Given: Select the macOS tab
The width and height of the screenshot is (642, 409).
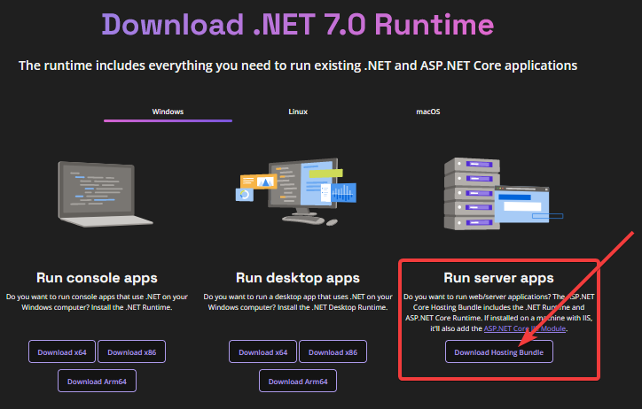Looking at the screenshot, I should (428, 112).
